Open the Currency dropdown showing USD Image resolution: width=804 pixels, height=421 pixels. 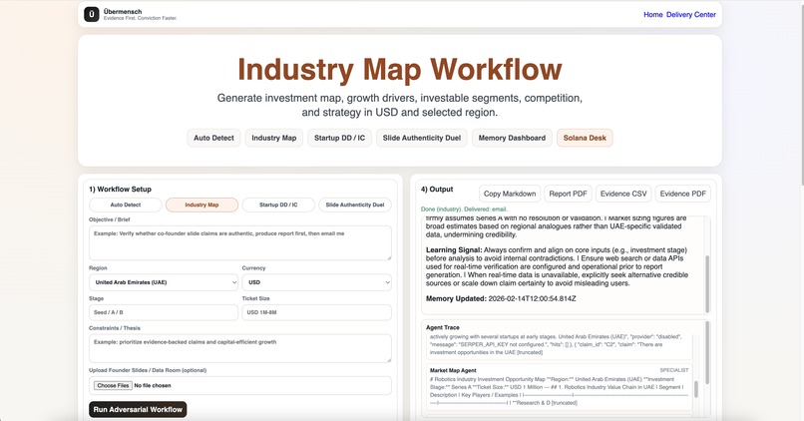click(317, 282)
